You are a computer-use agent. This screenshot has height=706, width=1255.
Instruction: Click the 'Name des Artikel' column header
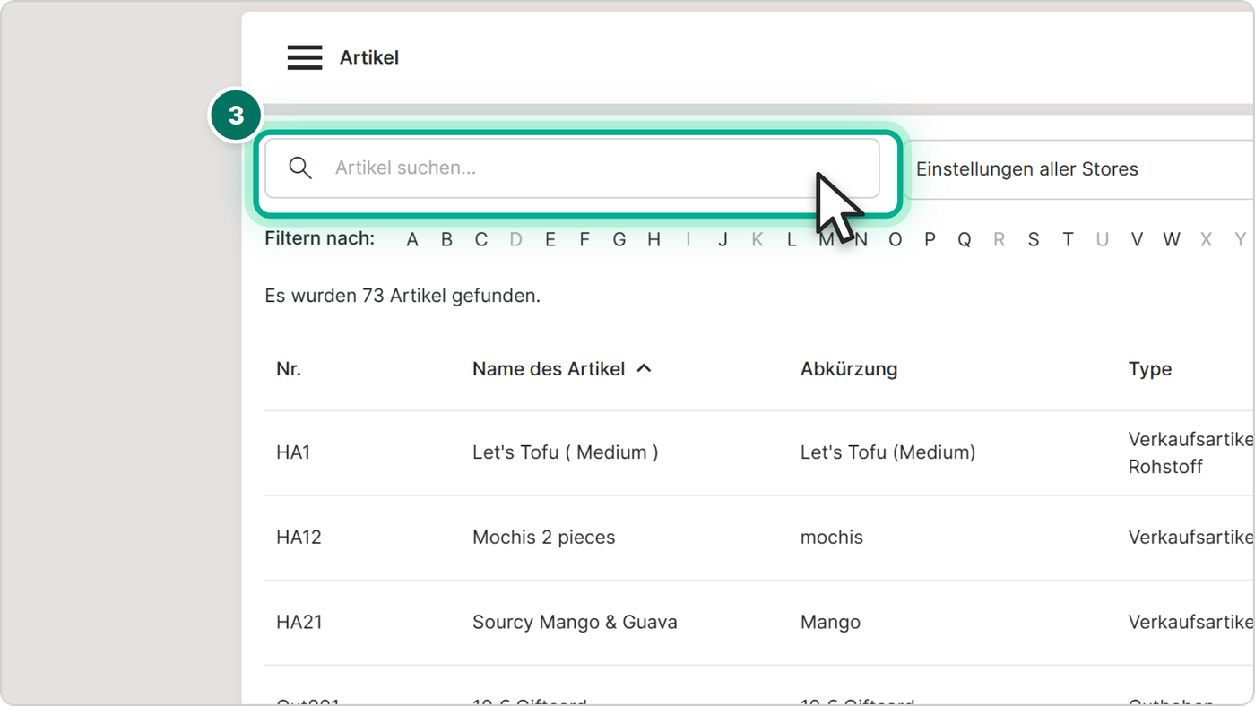pyautogui.click(x=549, y=369)
